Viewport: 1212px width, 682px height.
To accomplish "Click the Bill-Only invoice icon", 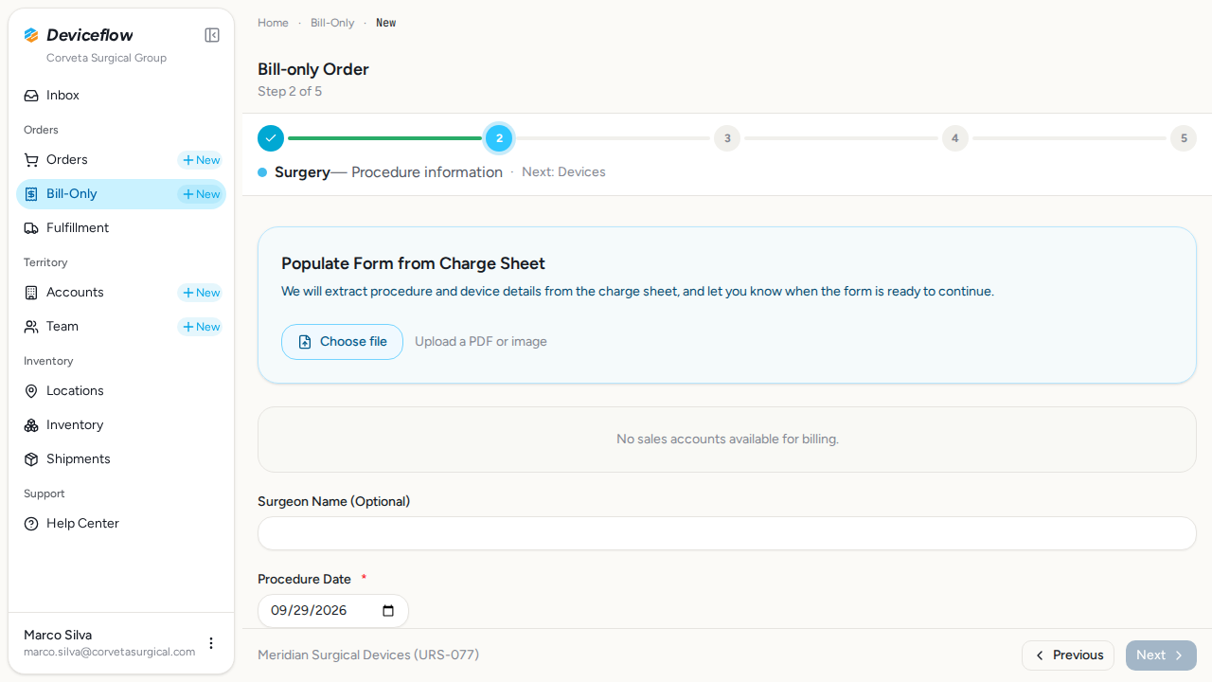I will 31,194.
